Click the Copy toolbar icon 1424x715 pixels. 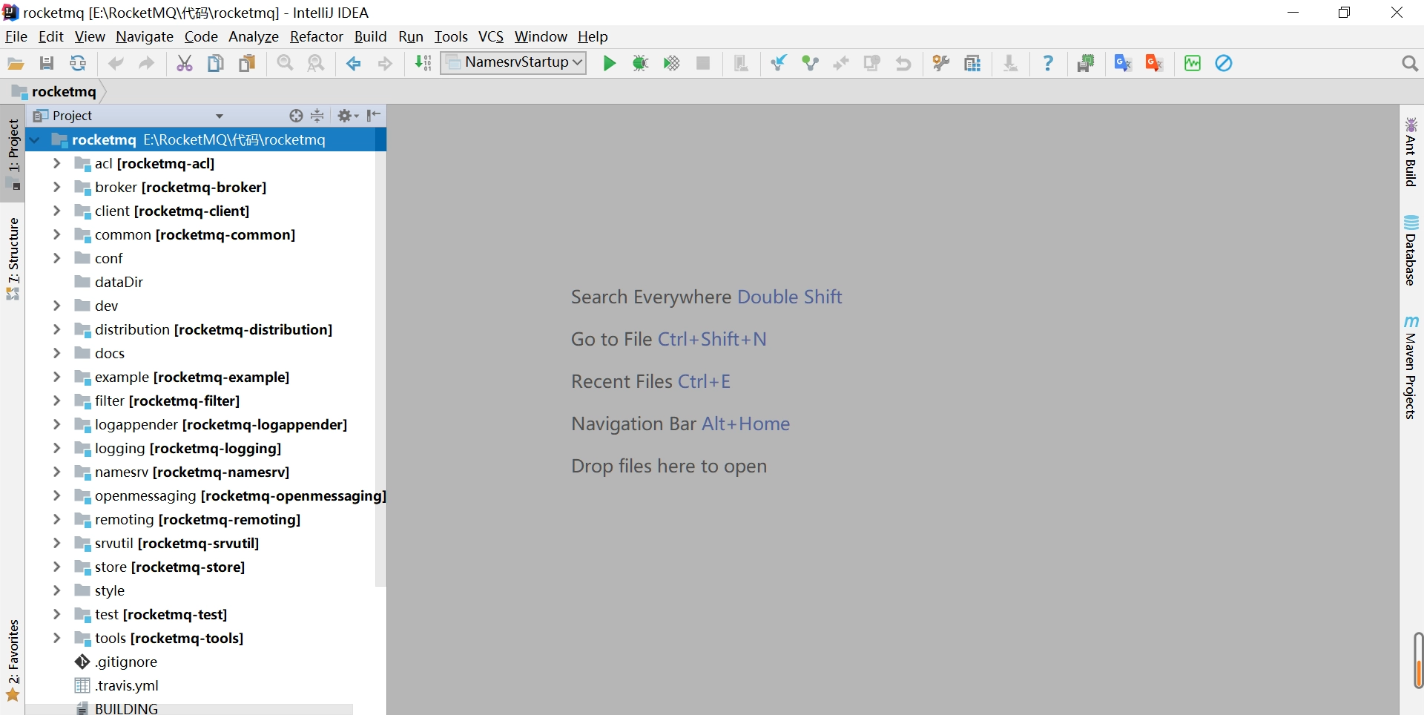(x=216, y=64)
